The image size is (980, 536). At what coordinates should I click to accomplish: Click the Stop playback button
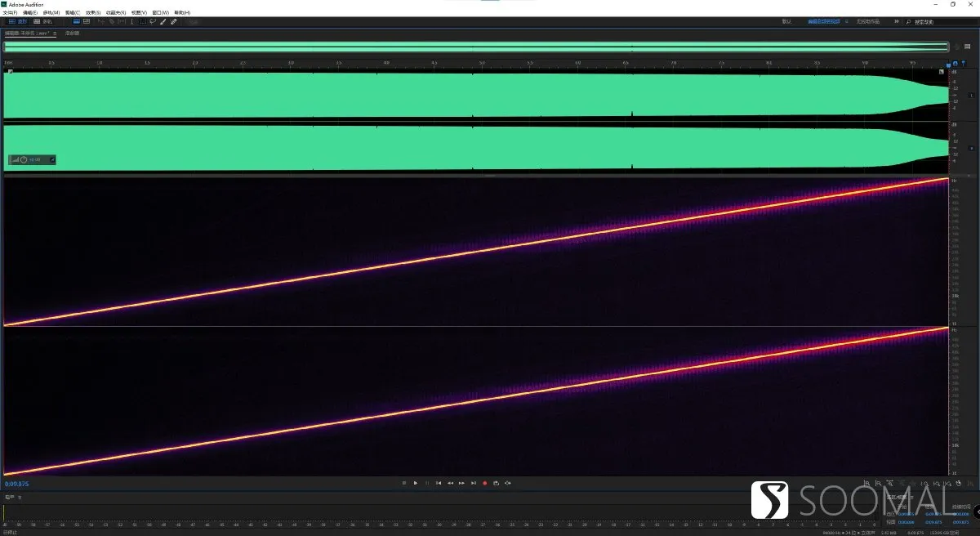pyautogui.click(x=403, y=483)
